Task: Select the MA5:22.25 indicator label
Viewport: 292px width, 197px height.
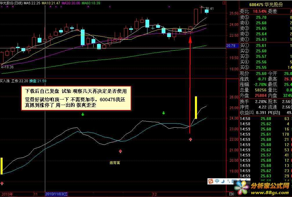Action: click(32, 3)
